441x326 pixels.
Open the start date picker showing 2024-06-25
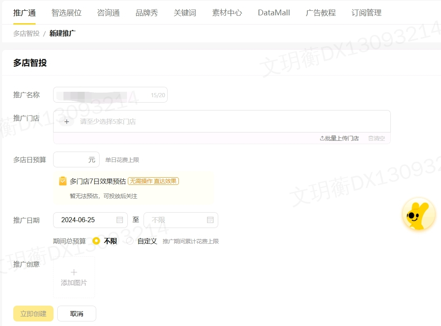(90, 220)
